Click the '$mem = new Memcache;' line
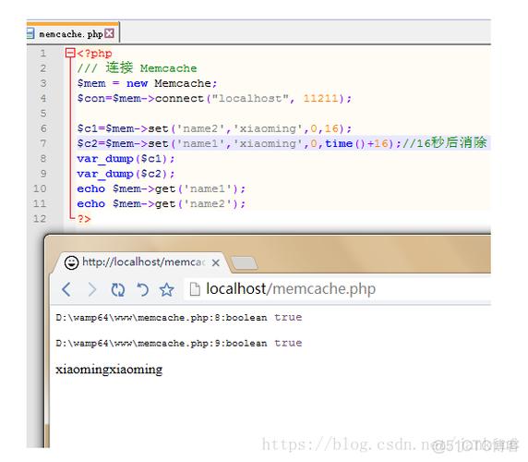 [147, 83]
